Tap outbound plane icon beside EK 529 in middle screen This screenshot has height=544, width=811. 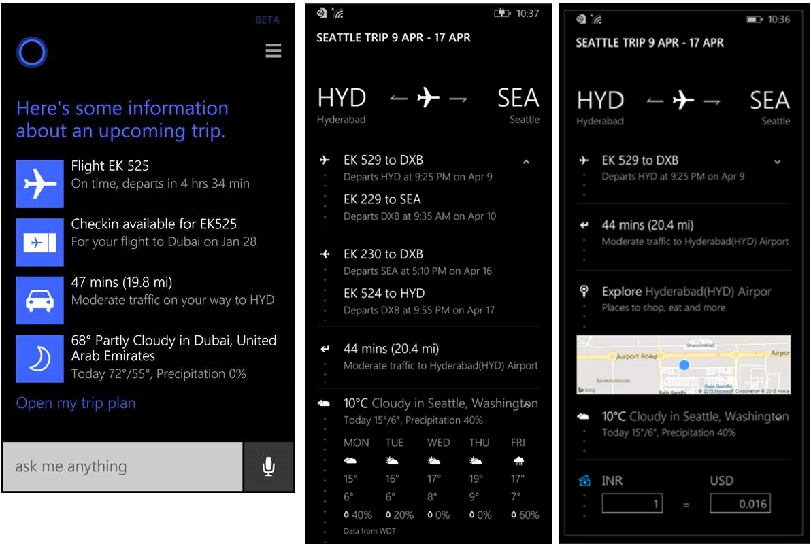(x=325, y=160)
